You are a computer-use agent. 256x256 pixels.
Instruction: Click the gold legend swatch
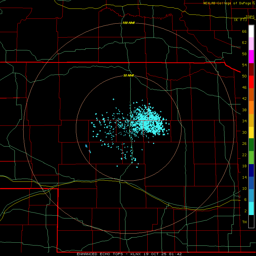(251, 120)
